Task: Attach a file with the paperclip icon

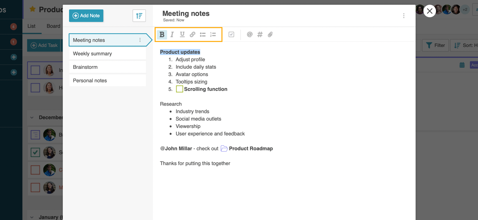Action: coord(270,34)
